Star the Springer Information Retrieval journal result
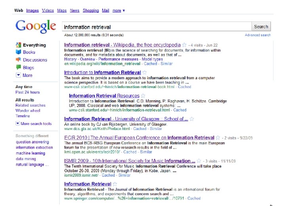Image resolution: width=285 pixels, height=214 pixels. 115,184
